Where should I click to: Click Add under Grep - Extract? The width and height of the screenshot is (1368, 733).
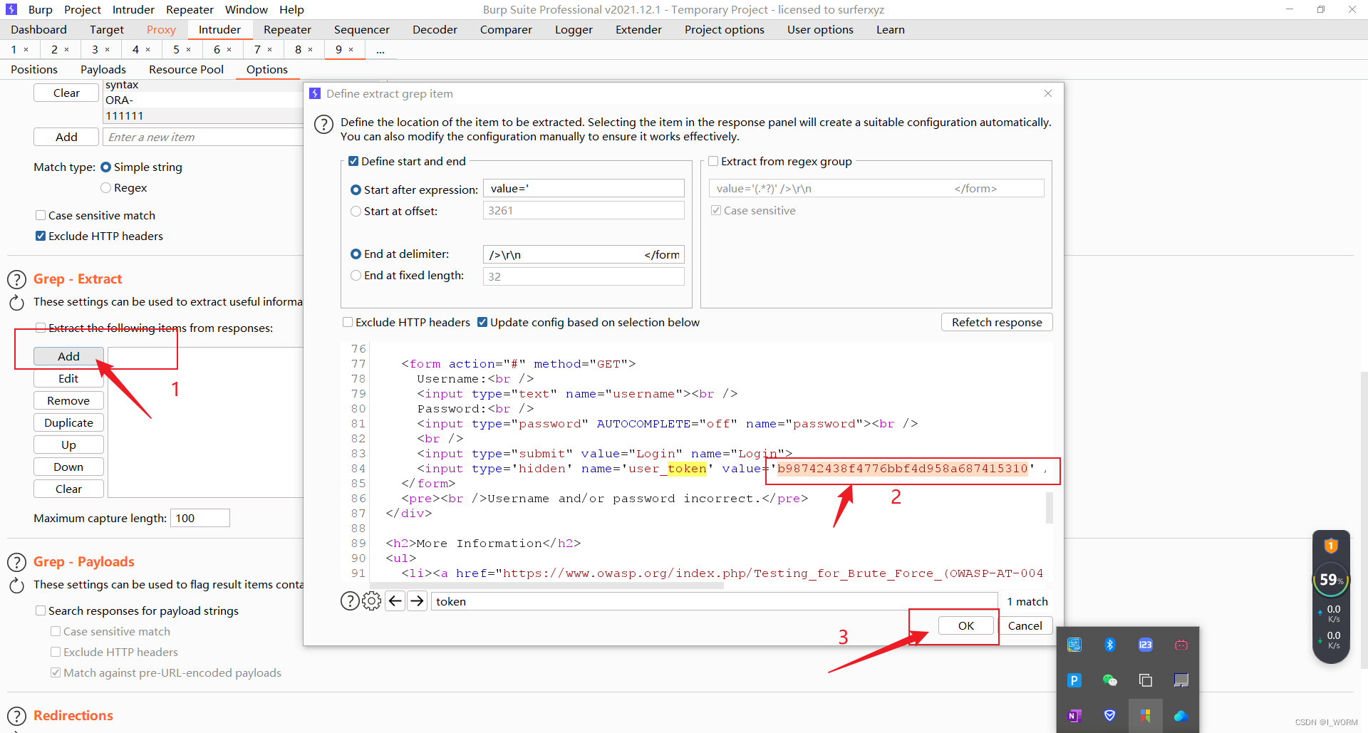tap(68, 356)
